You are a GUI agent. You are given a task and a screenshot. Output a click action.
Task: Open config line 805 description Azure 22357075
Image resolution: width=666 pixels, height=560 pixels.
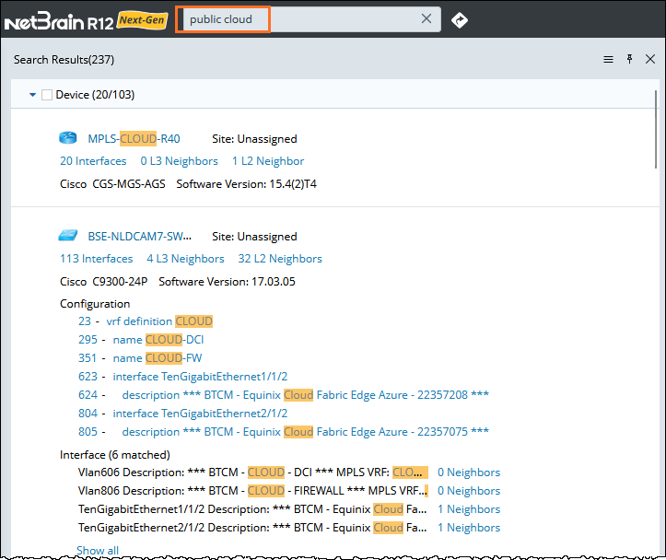pyautogui.click(x=284, y=431)
